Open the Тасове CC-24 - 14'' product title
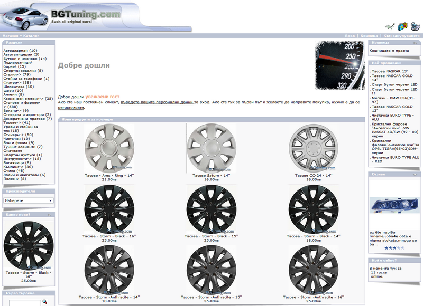The height and width of the screenshot is (306, 423). coord(314,176)
